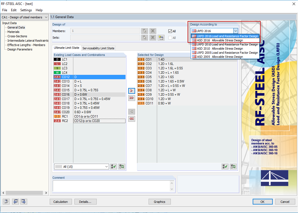
Task: Choose LRFD 2005 Load and Resistance Factor Design
Action: click(225, 53)
